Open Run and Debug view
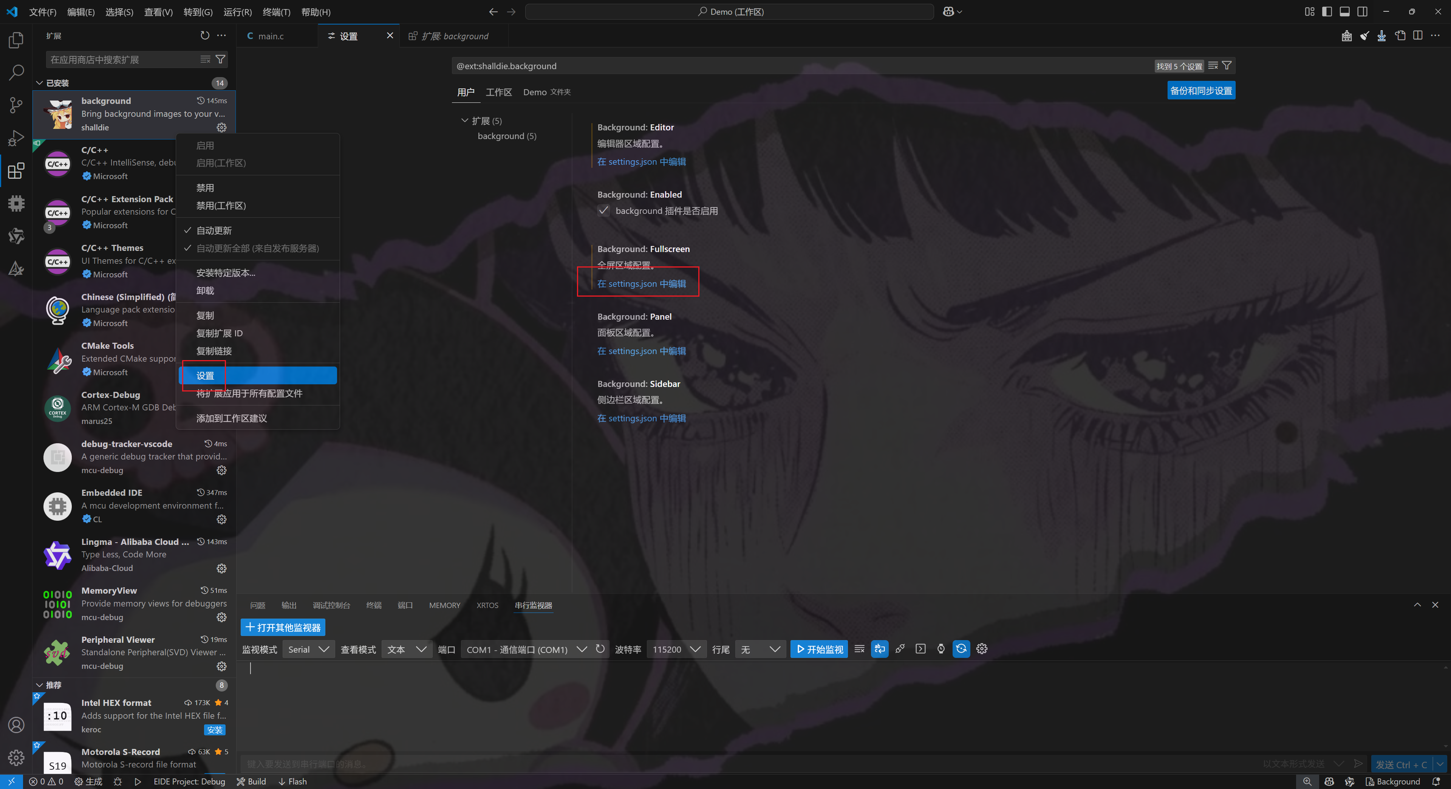The height and width of the screenshot is (789, 1451). point(16,138)
